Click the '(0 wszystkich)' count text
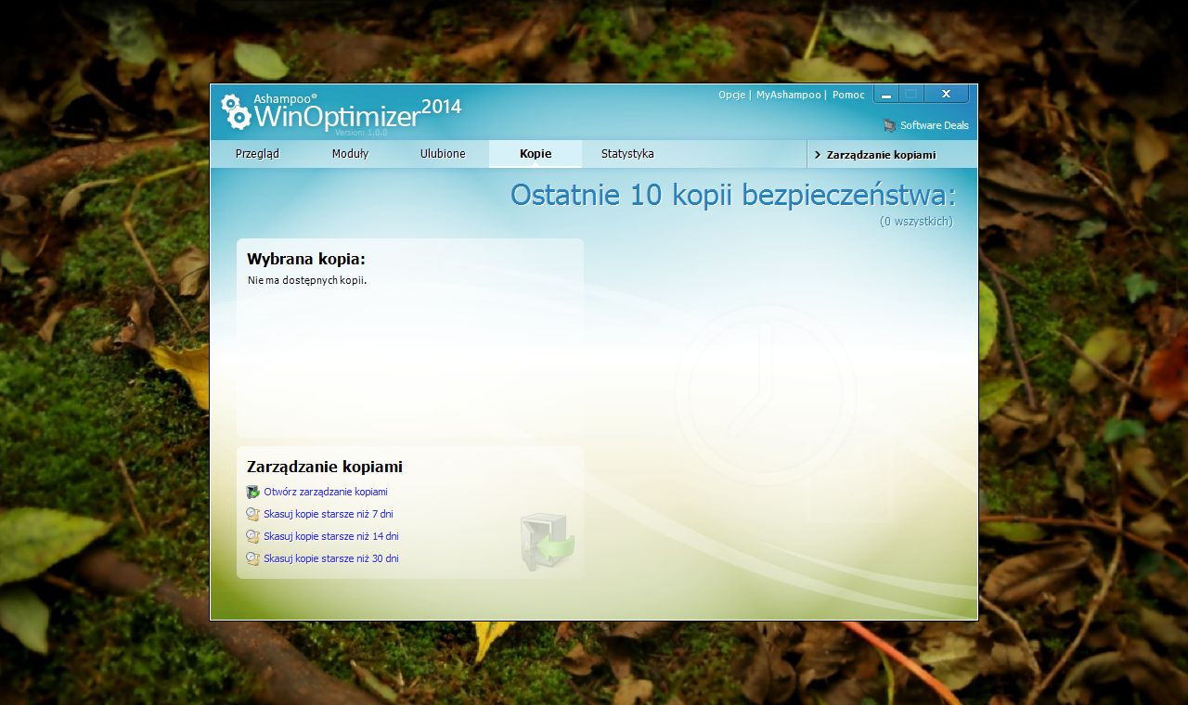 click(916, 222)
